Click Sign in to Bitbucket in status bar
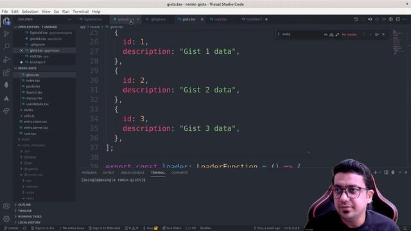The height and width of the screenshot is (231, 411). click(x=104, y=228)
